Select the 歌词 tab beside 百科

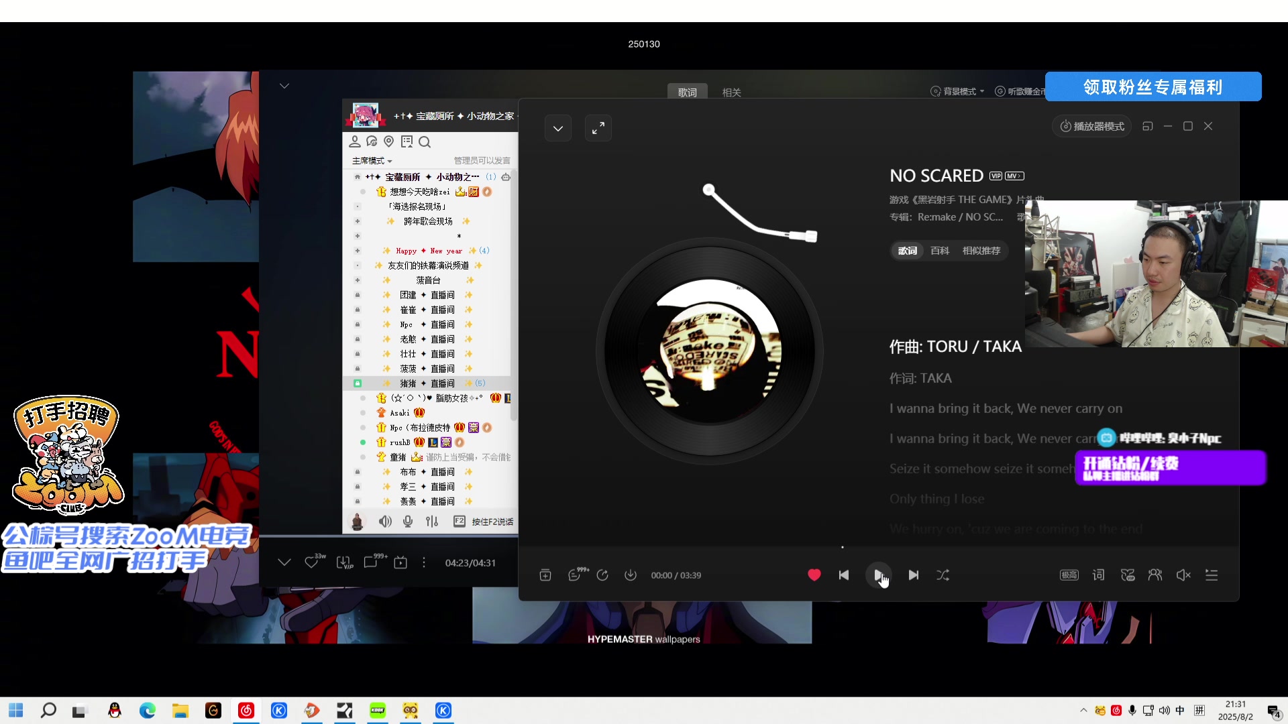pos(908,251)
